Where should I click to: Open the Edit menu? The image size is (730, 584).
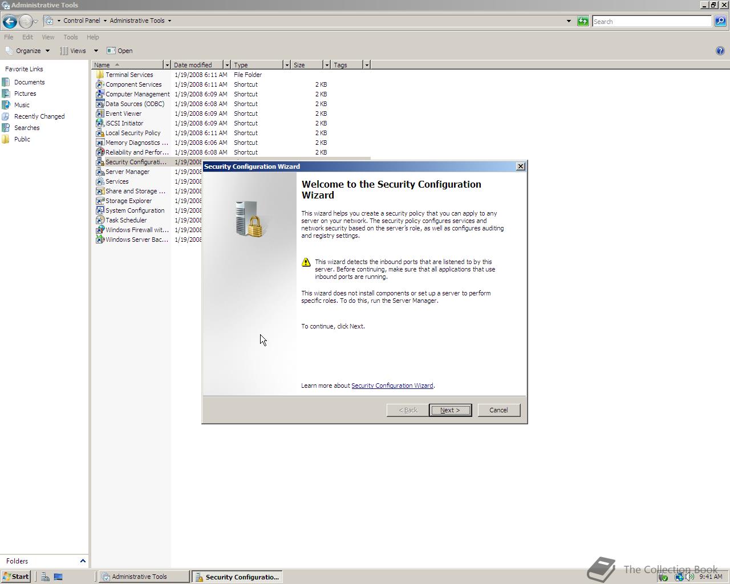point(27,37)
